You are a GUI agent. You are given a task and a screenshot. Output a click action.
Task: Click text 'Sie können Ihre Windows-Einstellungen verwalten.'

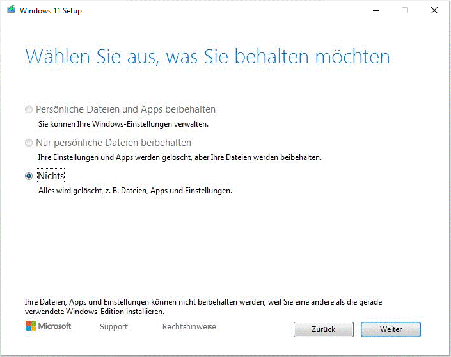(123, 124)
